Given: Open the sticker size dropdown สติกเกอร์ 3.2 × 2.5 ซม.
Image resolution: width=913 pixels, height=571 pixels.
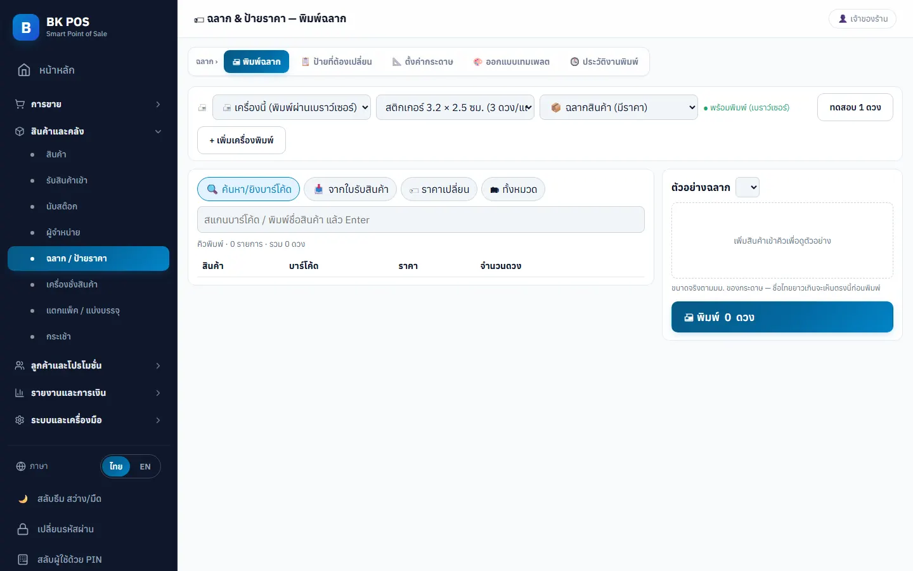Looking at the screenshot, I should 455,107.
